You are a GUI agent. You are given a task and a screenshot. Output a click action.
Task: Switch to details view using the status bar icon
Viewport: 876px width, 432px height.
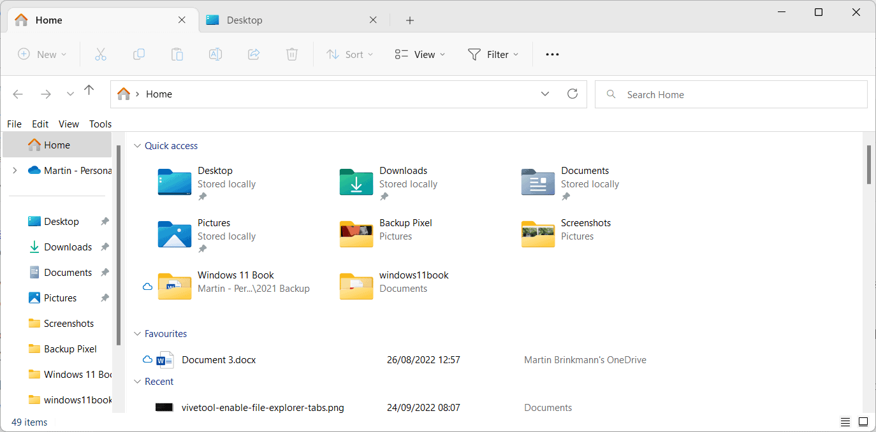tap(845, 422)
